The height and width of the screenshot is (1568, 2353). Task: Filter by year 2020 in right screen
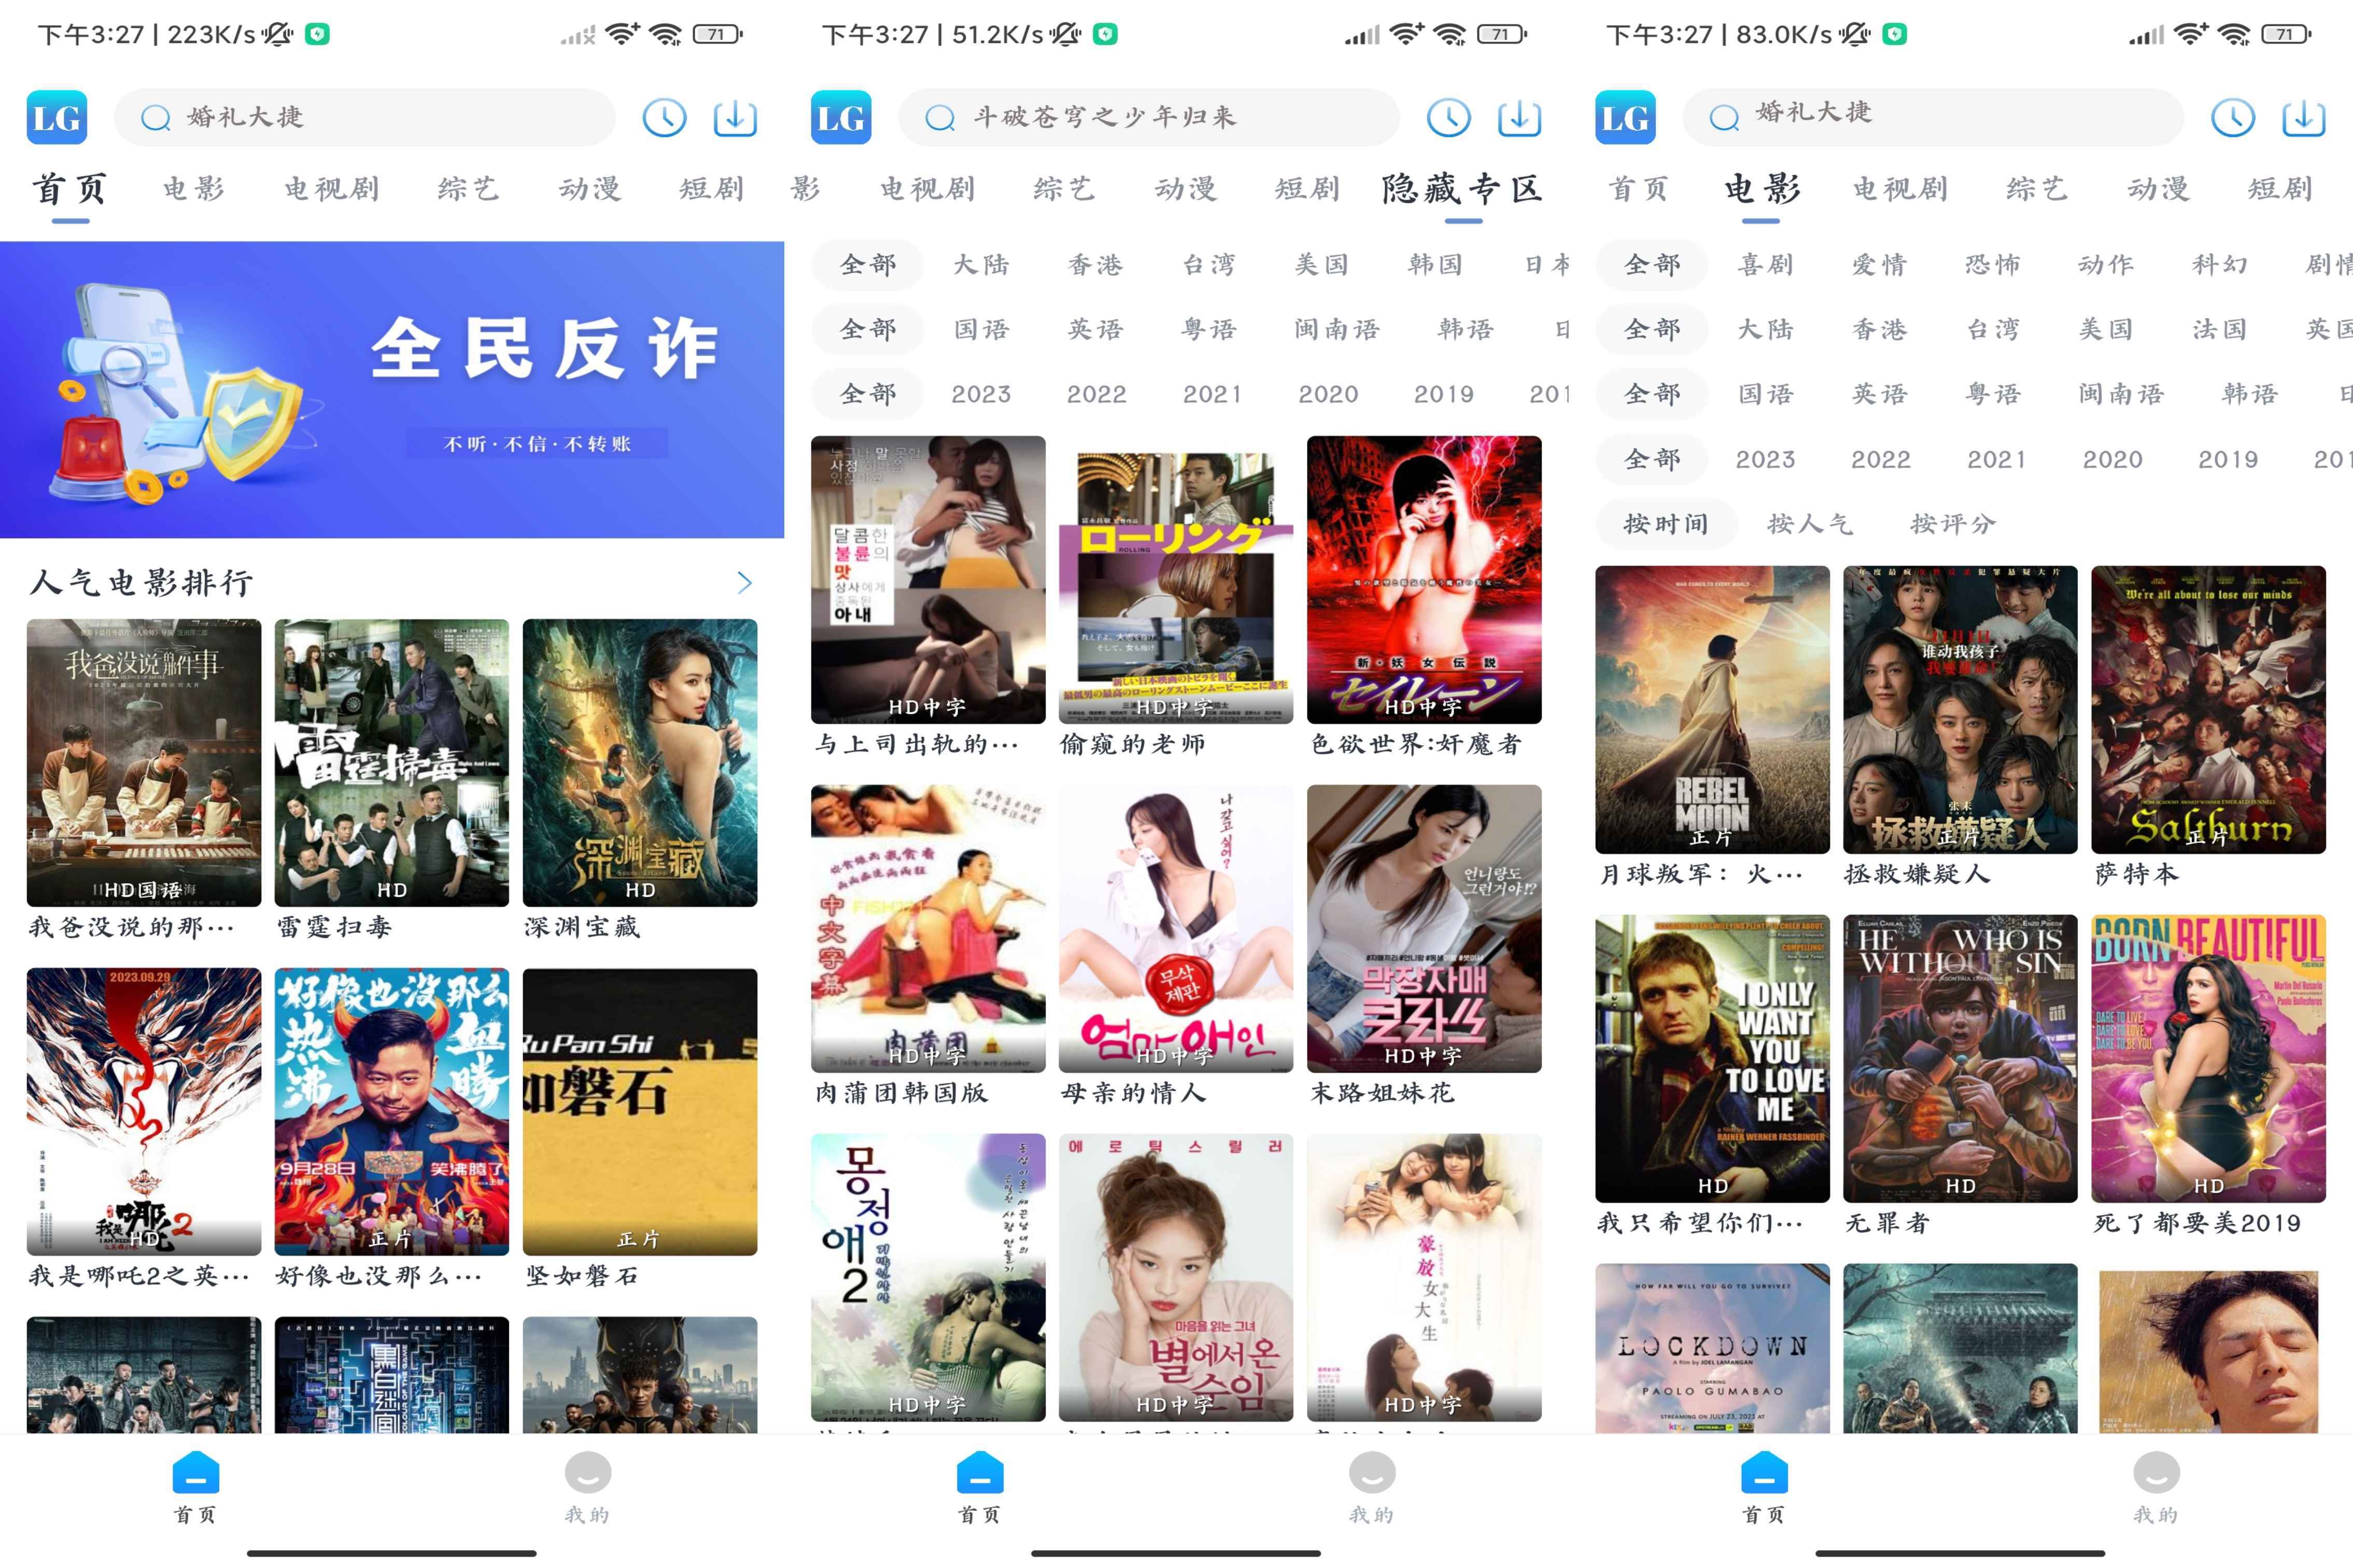click(x=2112, y=460)
